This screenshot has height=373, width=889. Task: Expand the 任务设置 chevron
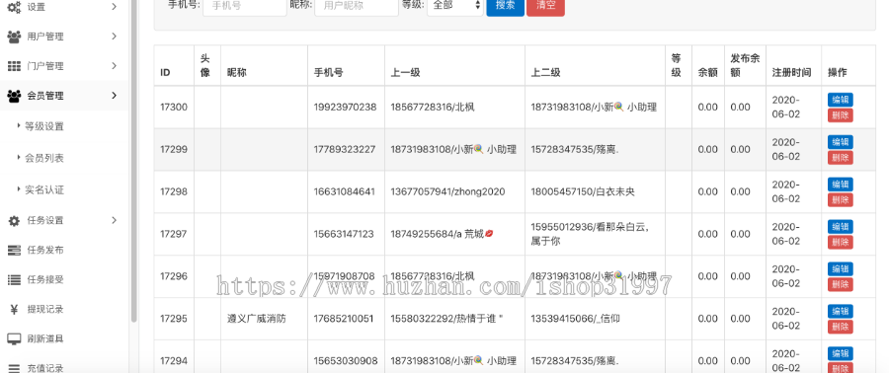(114, 220)
